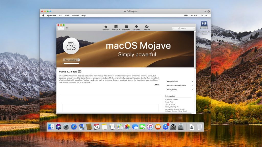Open the Trash in the Dock

pyautogui.click(x=199, y=127)
